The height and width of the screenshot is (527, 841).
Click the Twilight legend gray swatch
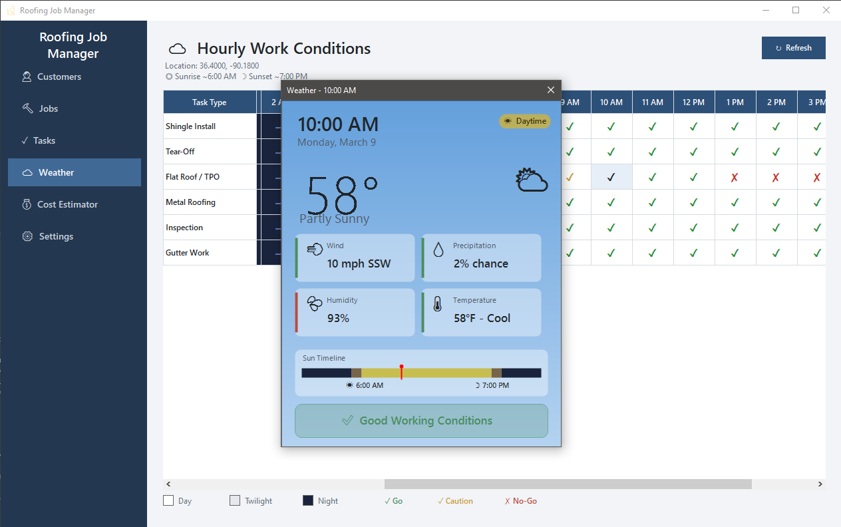tap(235, 500)
